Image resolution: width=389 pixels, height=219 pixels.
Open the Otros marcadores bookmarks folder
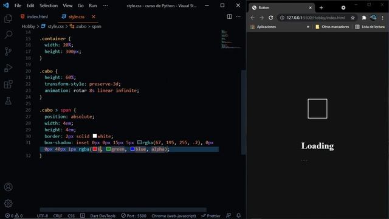click(332, 27)
